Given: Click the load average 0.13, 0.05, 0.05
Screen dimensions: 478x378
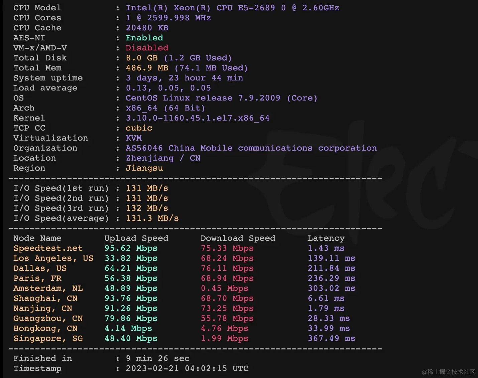Looking at the screenshot, I should [x=168, y=88].
